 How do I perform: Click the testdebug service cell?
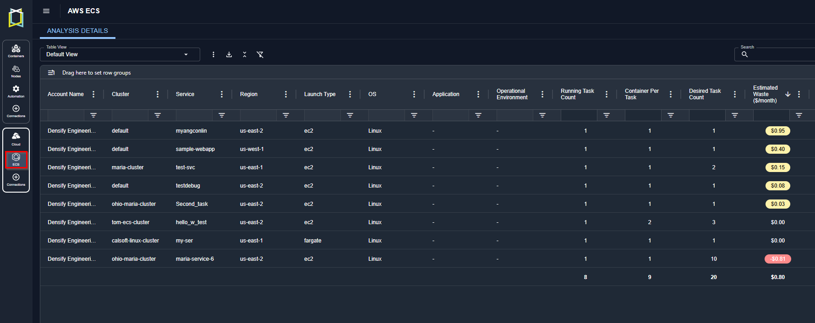(188, 186)
